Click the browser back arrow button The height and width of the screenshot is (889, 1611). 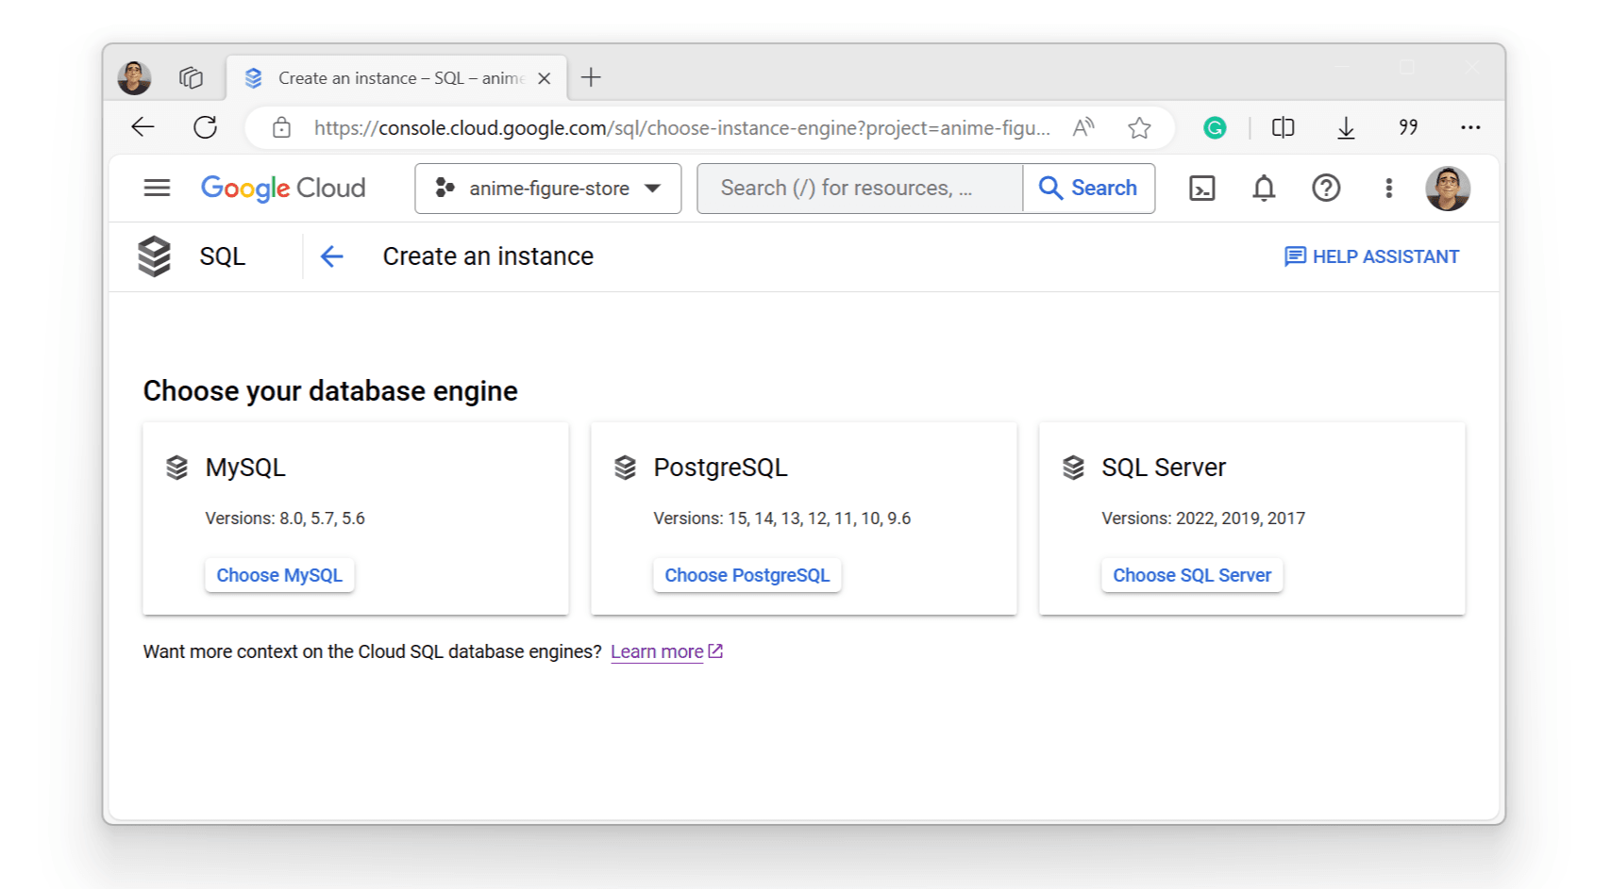tap(143, 127)
